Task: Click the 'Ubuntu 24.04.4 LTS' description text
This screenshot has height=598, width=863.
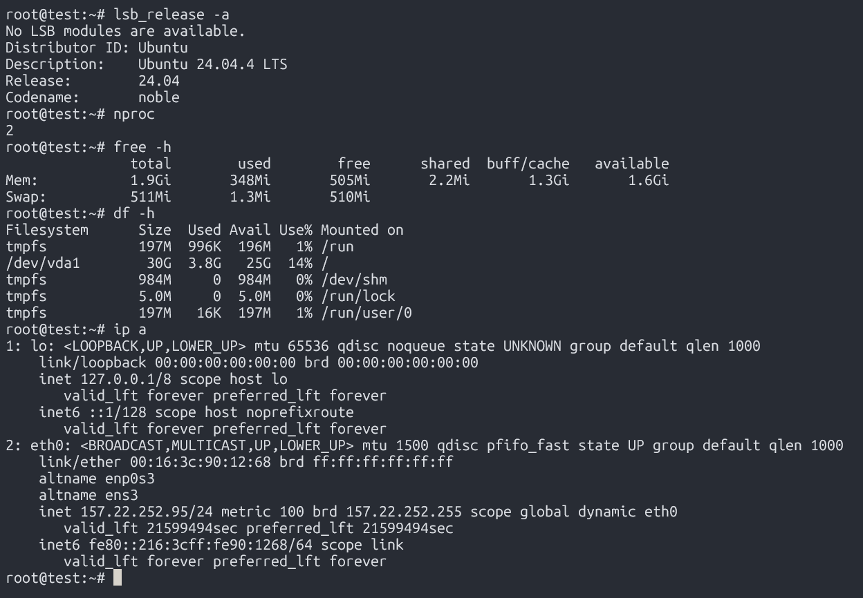Action: (x=213, y=64)
